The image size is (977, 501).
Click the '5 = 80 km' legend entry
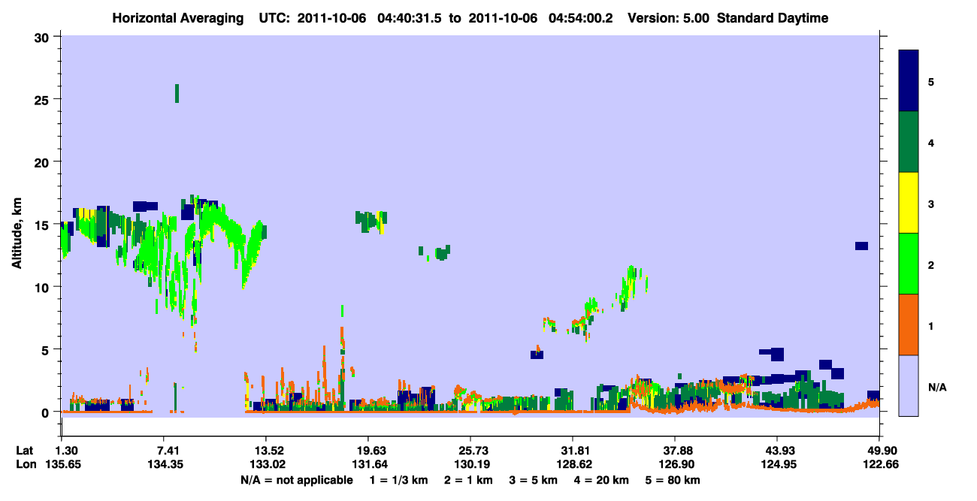[x=673, y=480]
